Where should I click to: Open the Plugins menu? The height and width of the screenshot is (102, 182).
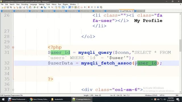65,5
